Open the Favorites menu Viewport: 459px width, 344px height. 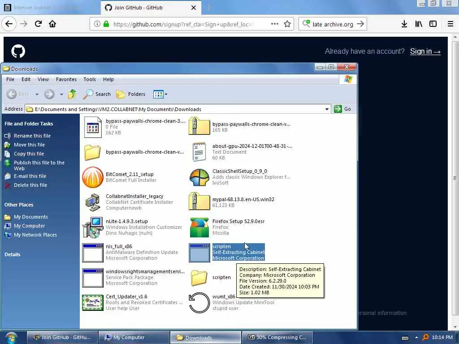(x=66, y=79)
